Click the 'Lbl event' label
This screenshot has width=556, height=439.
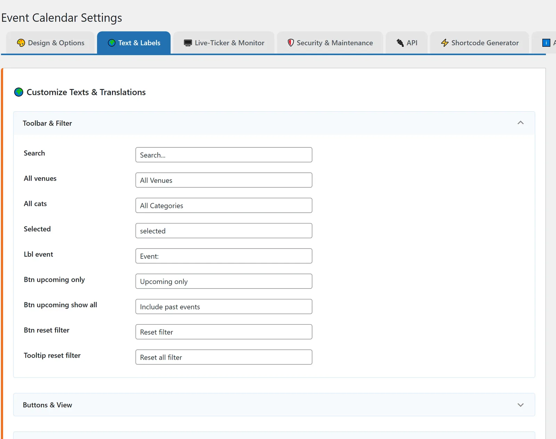pos(38,254)
